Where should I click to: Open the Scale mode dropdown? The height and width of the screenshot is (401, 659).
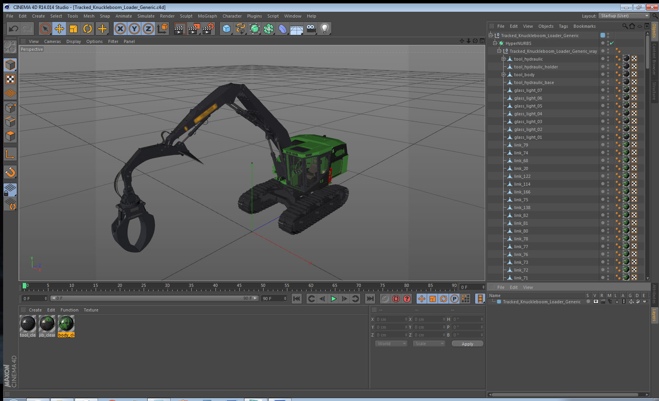[x=429, y=344]
